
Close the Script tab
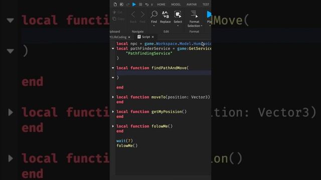point(152,37)
